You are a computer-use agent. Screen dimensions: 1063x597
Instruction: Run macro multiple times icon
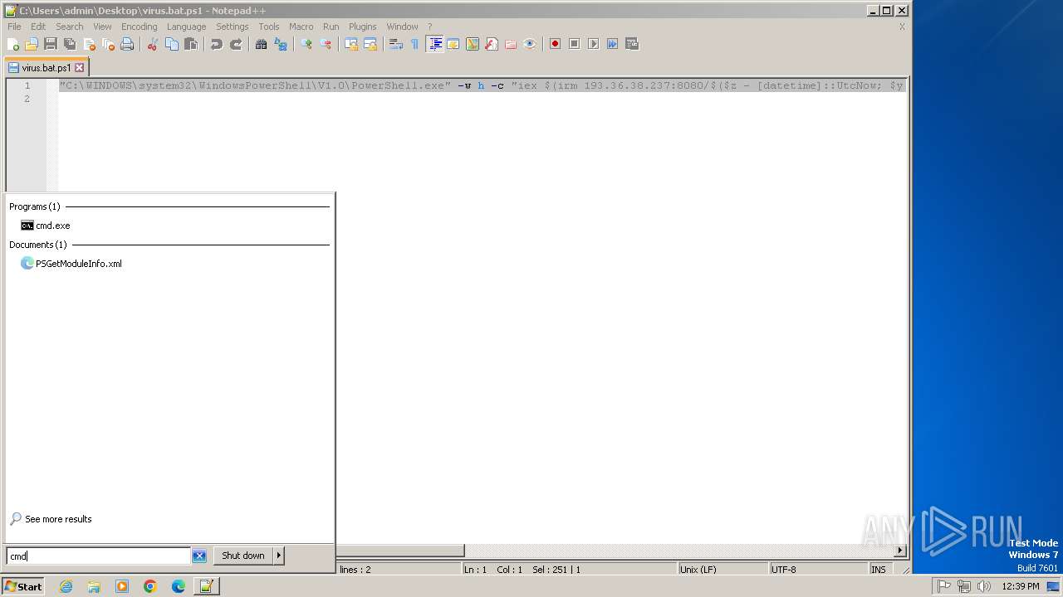613,44
